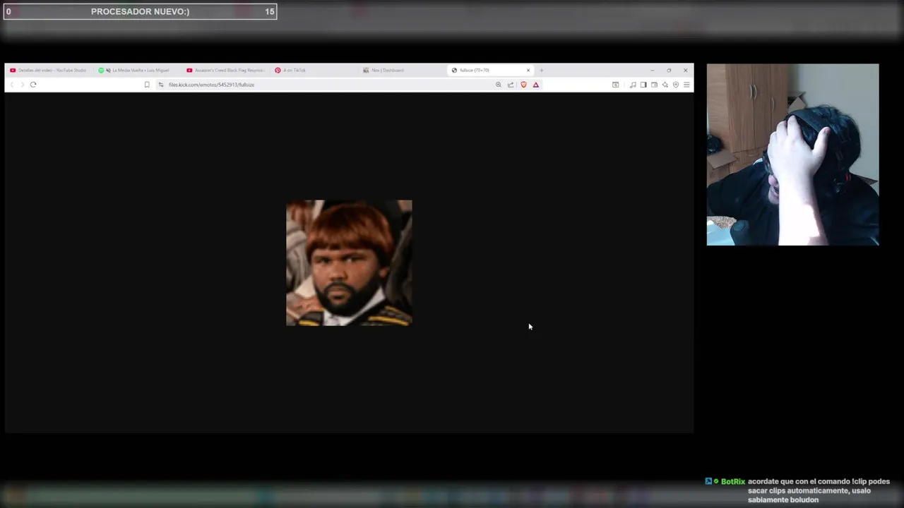Open the browser hamburger menu
904x508 pixels.
tap(686, 85)
